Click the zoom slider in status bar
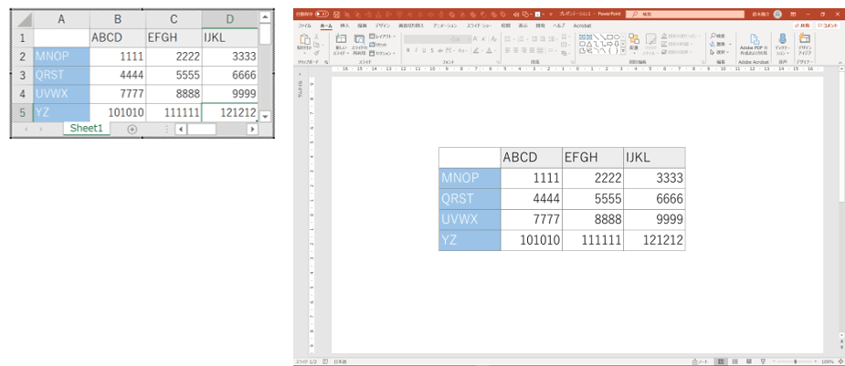Image resolution: width=845 pixels, height=366 pixels. coord(795,361)
